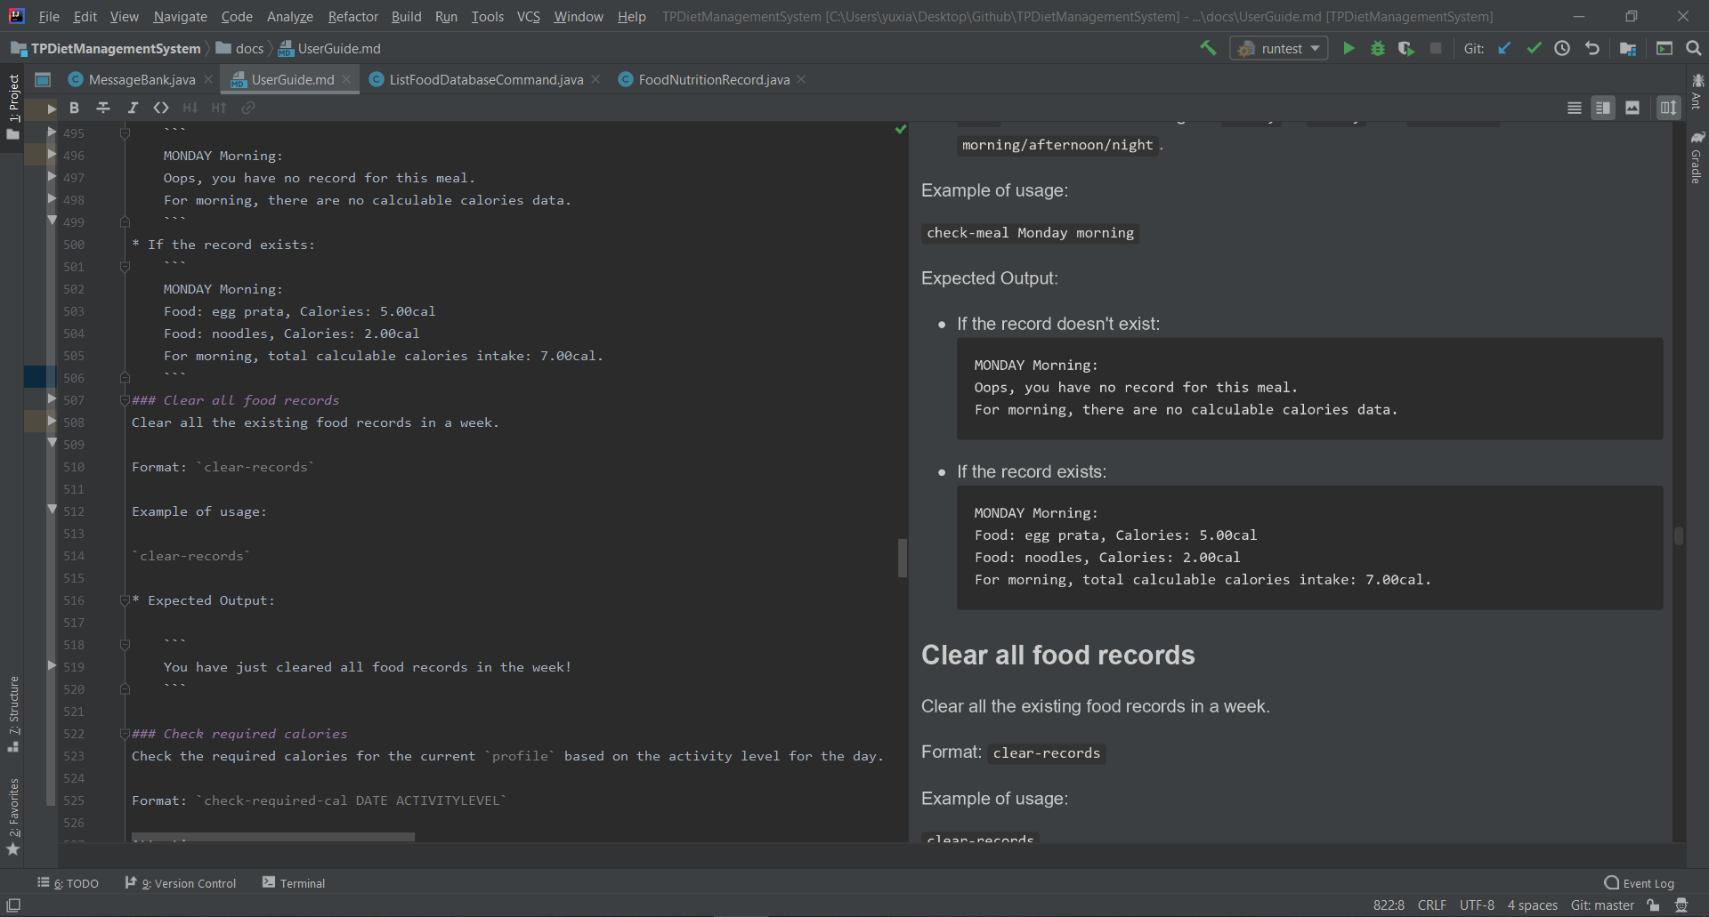Open the VCS menu

coord(528,16)
